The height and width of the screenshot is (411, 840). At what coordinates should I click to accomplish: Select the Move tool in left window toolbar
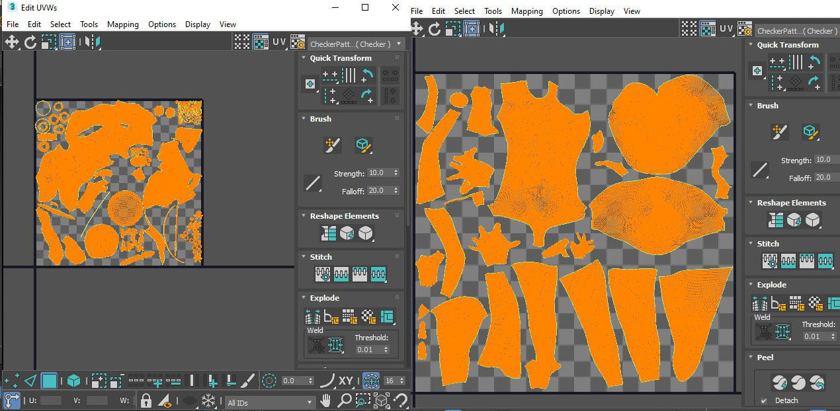point(12,42)
